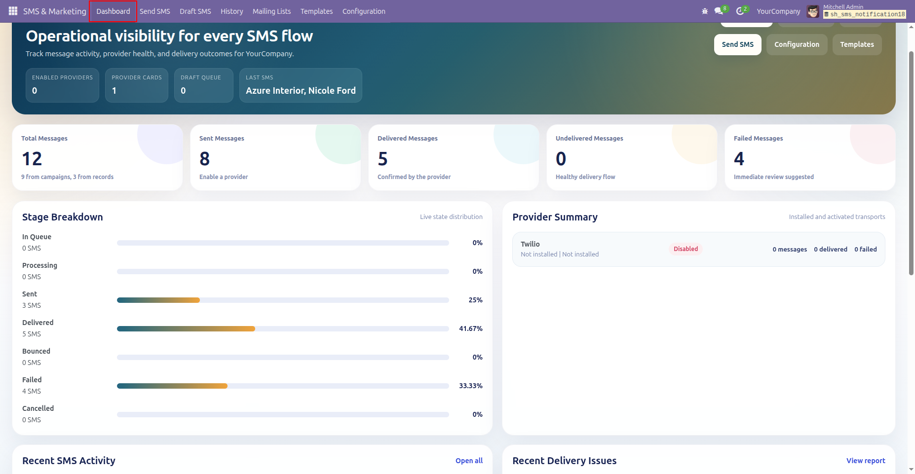Click the page scrollbar's up arrow
This screenshot has width=915, height=474.
(x=911, y=26)
